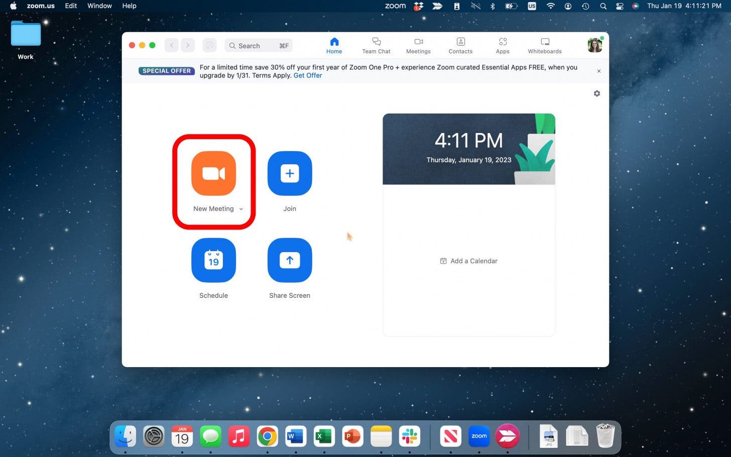Dismiss the special offer banner
This screenshot has width=731, height=457.
click(598, 71)
